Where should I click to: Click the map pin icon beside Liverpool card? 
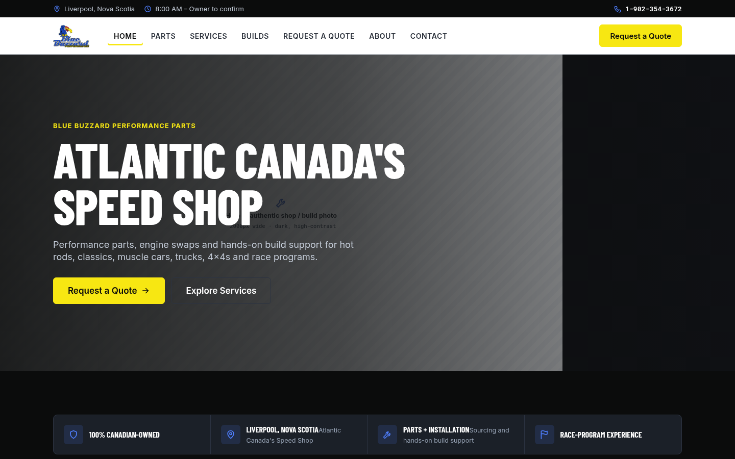point(231,435)
